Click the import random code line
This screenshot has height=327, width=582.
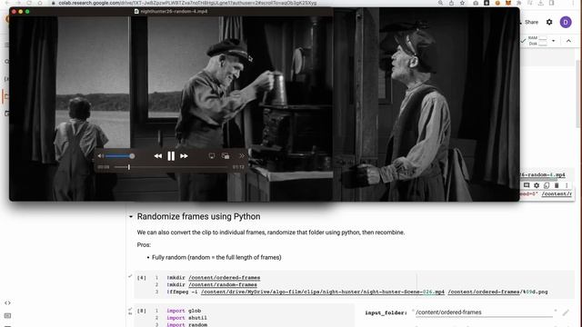click(186, 324)
